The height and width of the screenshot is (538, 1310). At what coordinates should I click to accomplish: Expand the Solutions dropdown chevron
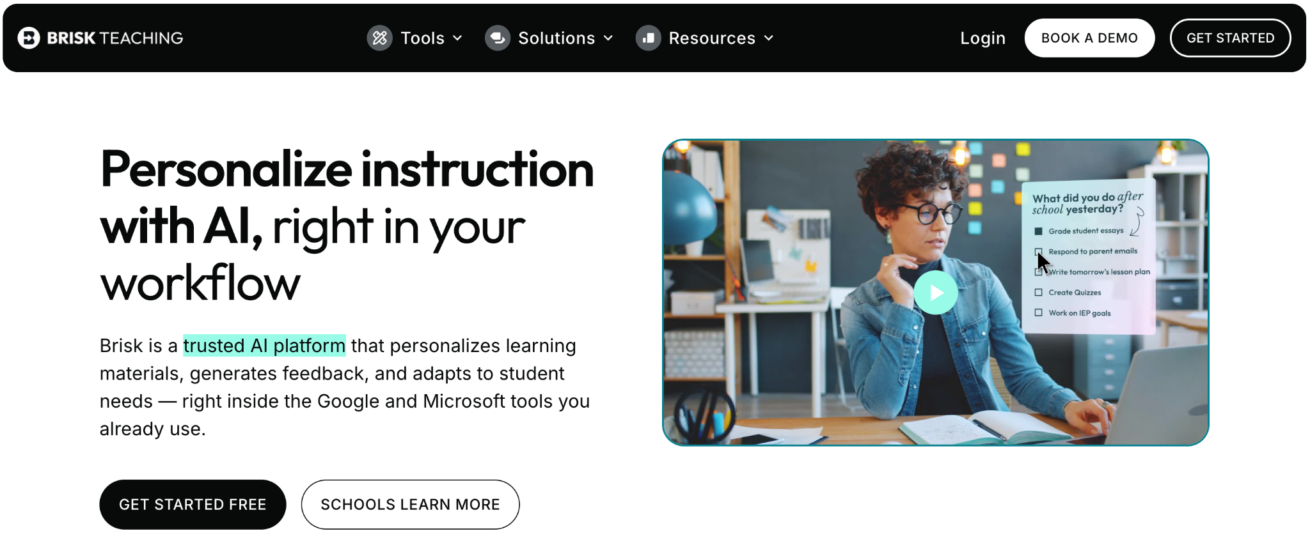point(608,38)
